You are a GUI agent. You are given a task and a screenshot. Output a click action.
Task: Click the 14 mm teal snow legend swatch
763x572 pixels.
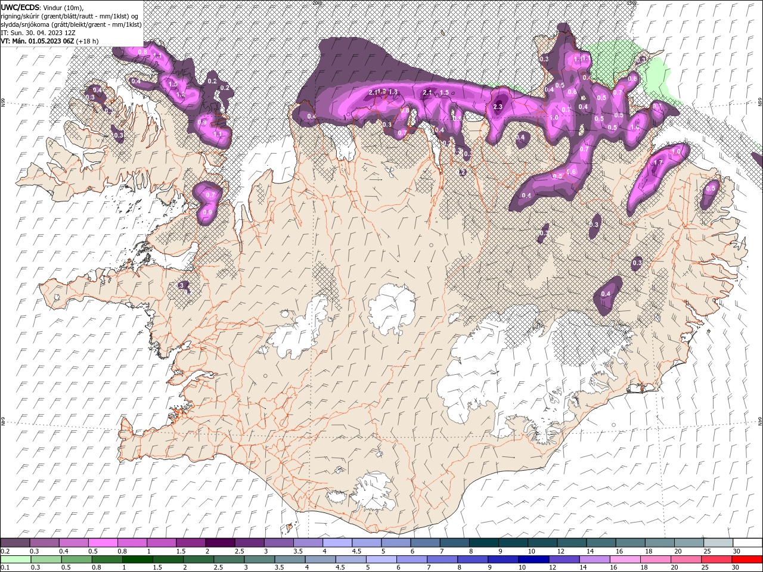click(x=601, y=543)
